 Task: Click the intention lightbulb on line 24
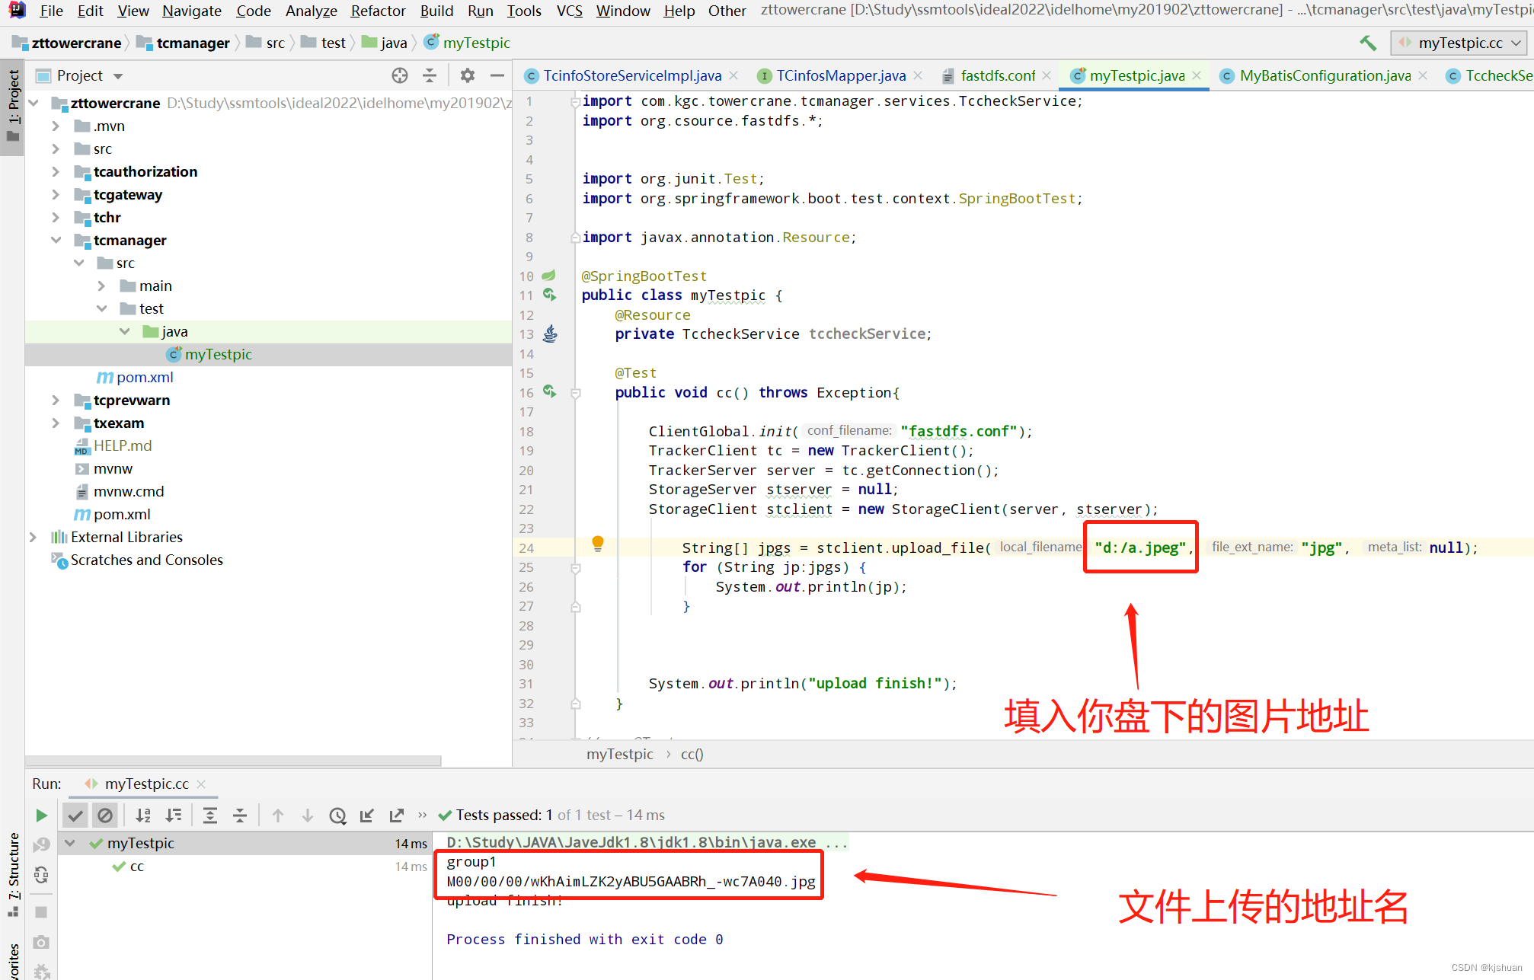coord(598,544)
